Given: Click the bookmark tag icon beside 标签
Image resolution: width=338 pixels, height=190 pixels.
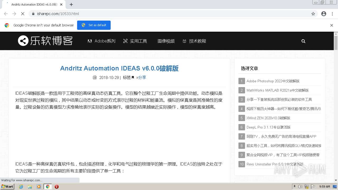Looking at the screenshot, I should [x=133, y=77].
